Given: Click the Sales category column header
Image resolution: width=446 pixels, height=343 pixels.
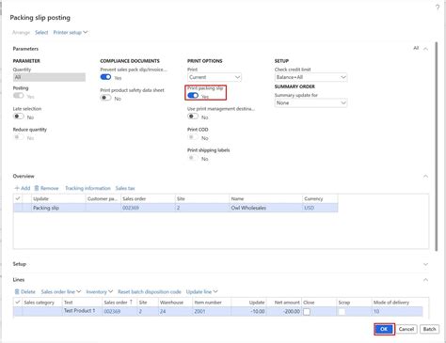Looking at the screenshot, I should tap(42, 303).
